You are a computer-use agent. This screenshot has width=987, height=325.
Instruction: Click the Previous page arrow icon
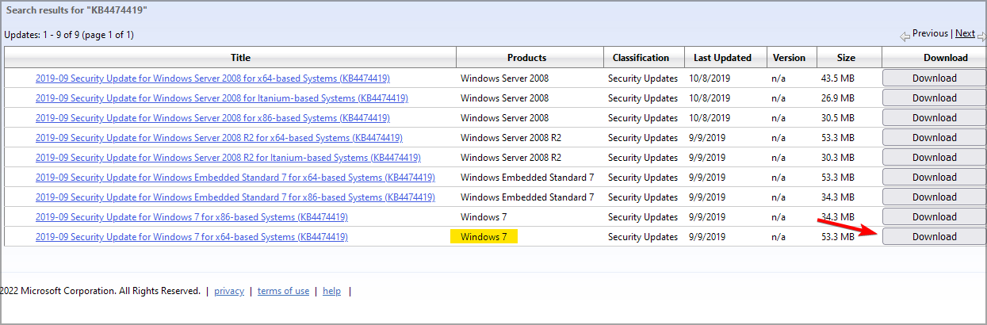pyautogui.click(x=905, y=36)
